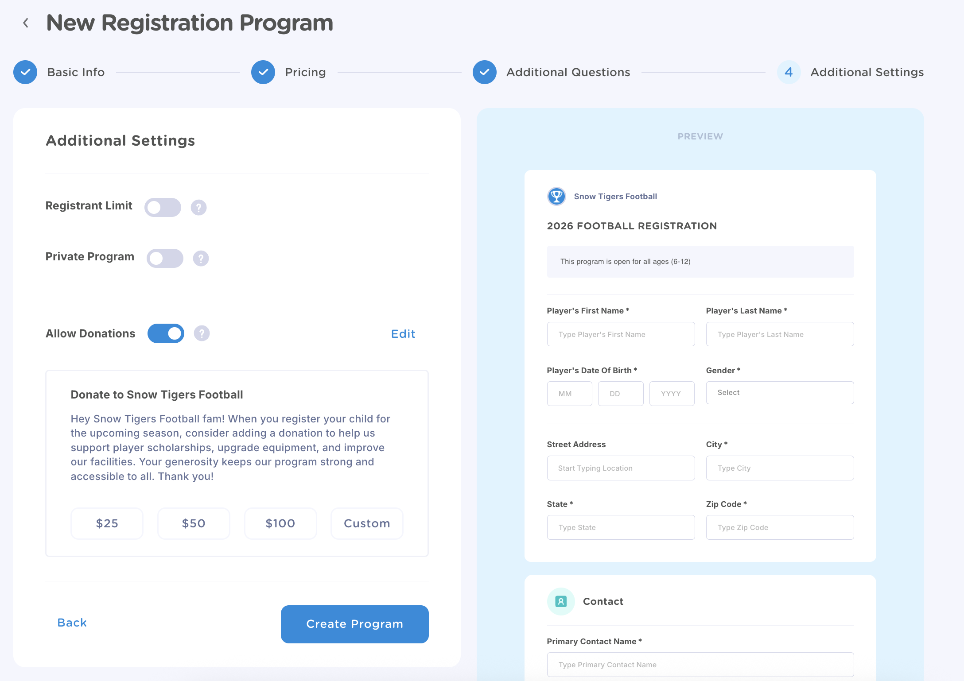Open the Gender Select dropdown
Screen dimensions: 964x681
[x=780, y=393]
